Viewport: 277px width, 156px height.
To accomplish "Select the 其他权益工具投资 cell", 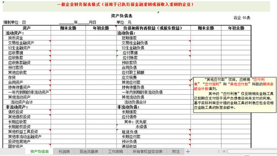I will click(x=27, y=132).
